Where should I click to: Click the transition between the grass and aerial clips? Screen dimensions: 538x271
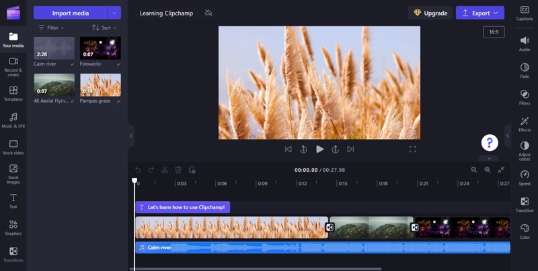(330, 227)
